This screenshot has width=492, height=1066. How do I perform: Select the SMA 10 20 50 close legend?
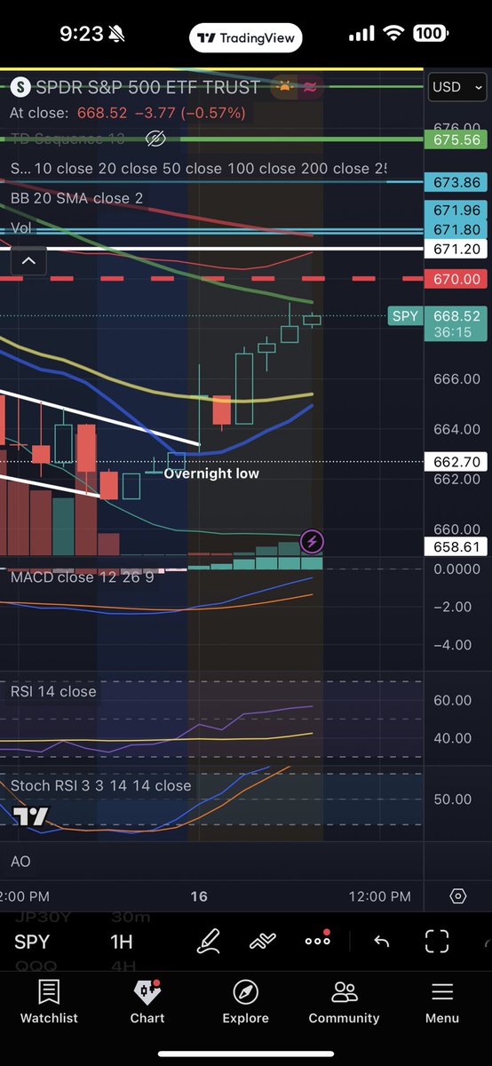(198, 168)
